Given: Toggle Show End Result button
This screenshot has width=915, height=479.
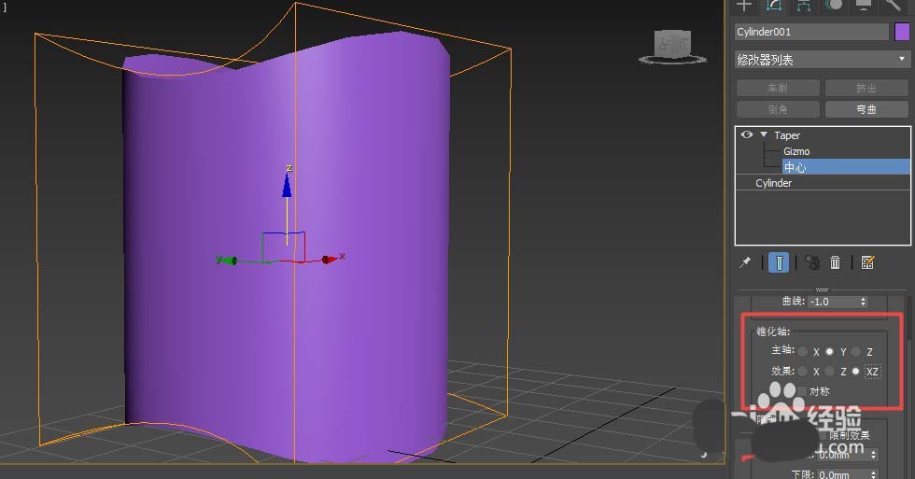Looking at the screenshot, I should point(779,262).
